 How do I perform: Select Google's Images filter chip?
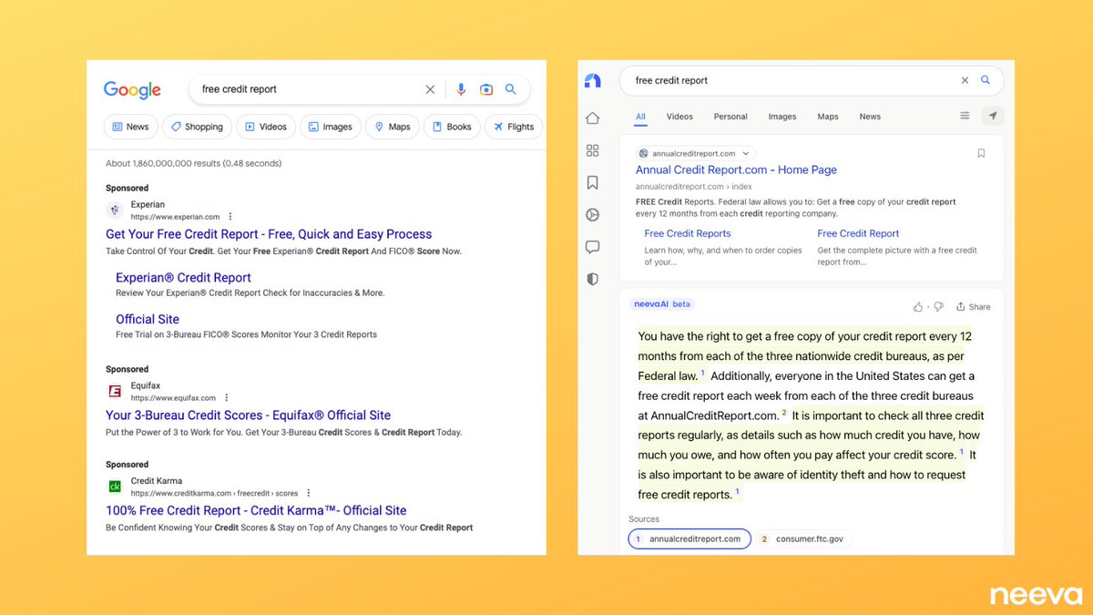(x=330, y=127)
